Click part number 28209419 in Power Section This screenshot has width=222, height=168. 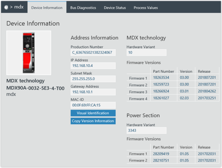point(161,154)
